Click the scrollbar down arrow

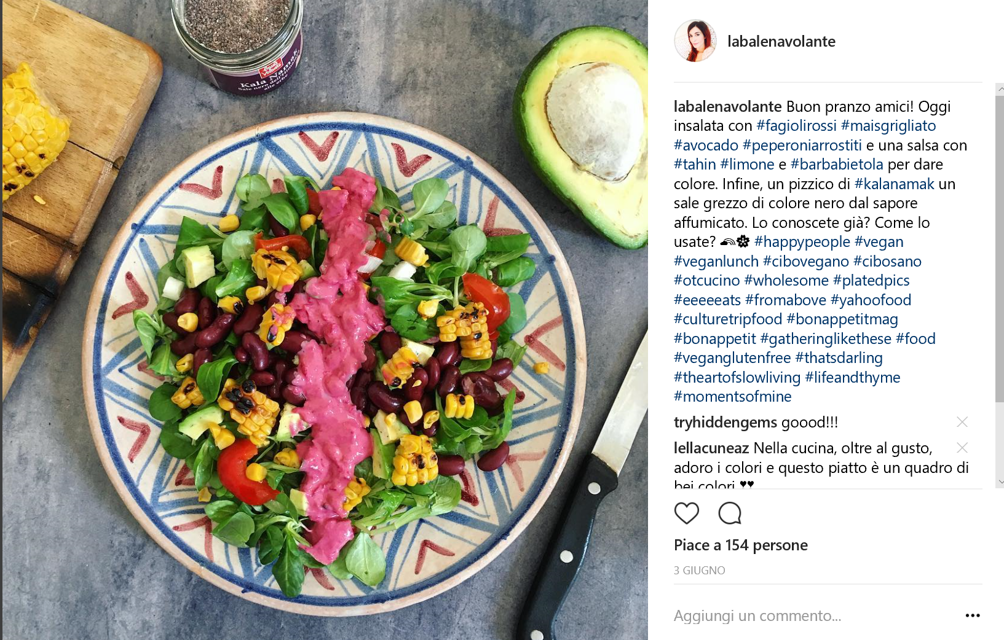point(1000,482)
